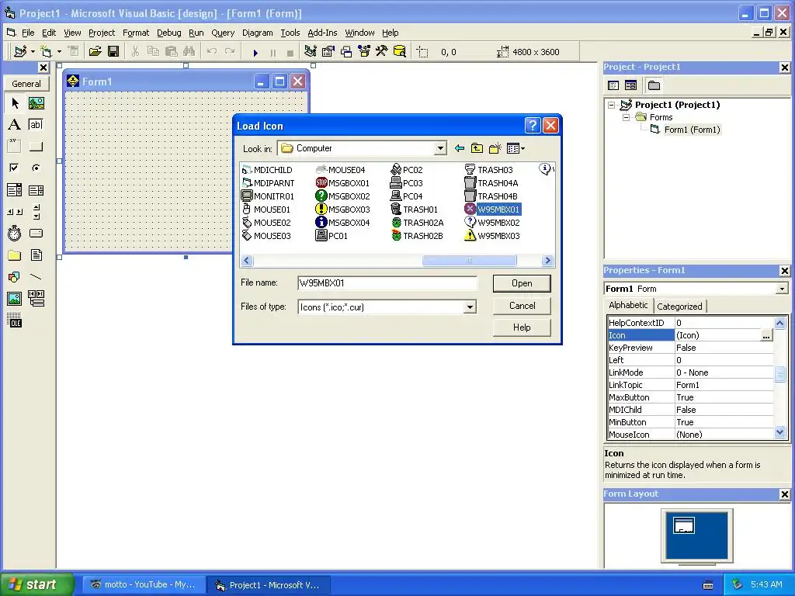Select the Pointer tool in toolbox
Viewport: 795px width, 596px height.
click(x=15, y=103)
